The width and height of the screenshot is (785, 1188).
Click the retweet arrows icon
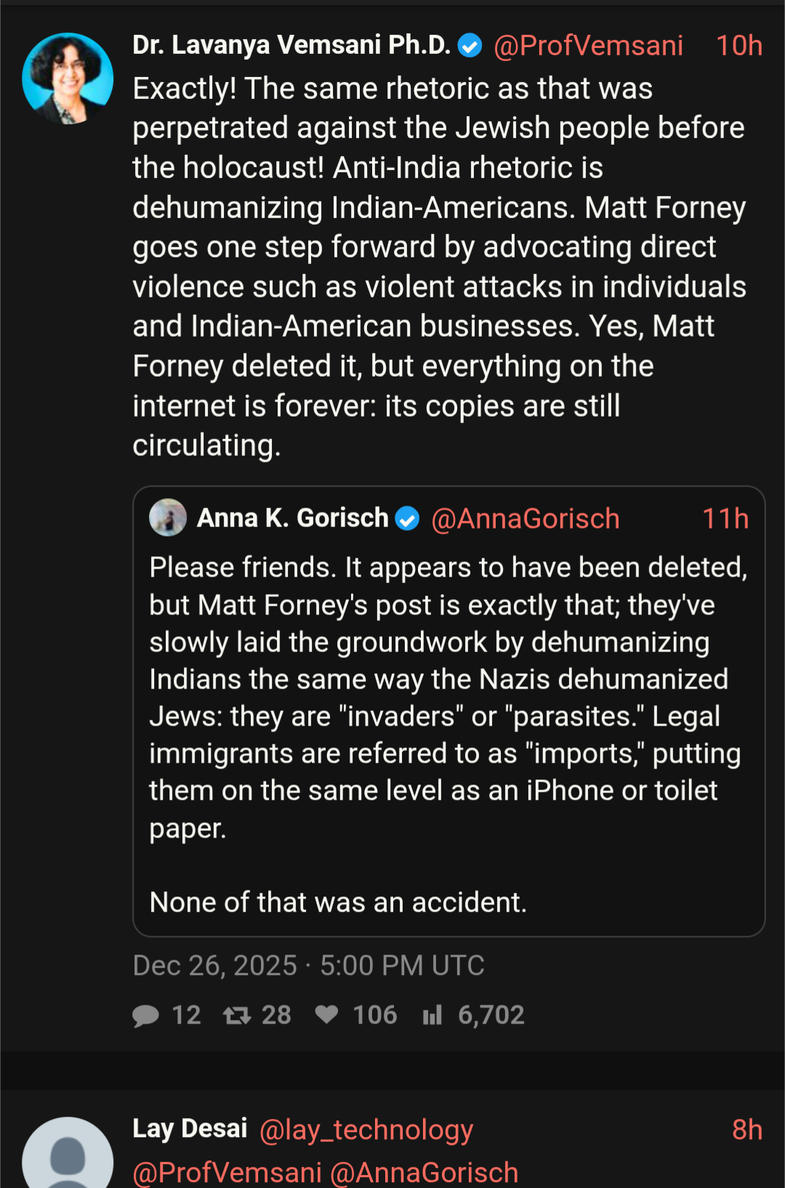point(237,1015)
